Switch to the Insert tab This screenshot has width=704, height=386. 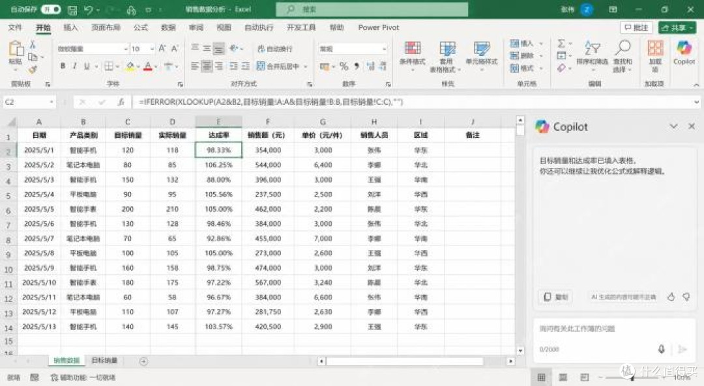pos(70,28)
